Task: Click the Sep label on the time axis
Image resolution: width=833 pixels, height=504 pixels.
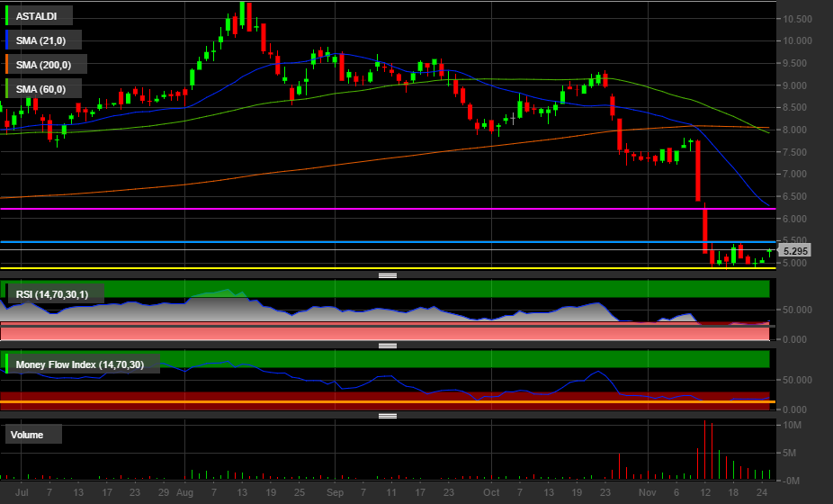Action: click(336, 493)
